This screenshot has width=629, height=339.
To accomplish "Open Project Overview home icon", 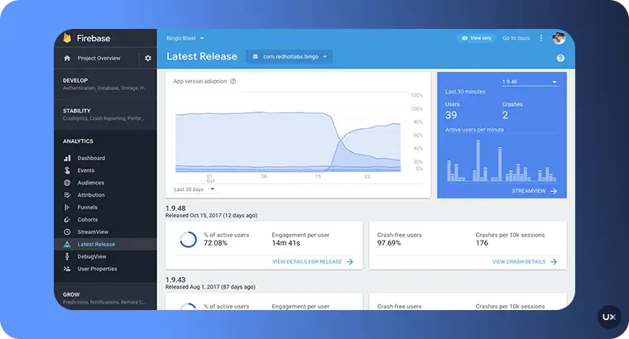I will (67, 58).
